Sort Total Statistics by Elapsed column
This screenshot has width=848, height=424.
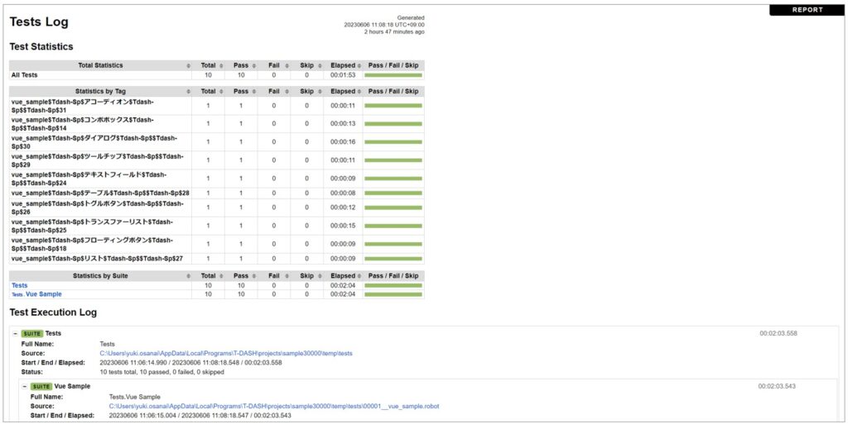343,65
